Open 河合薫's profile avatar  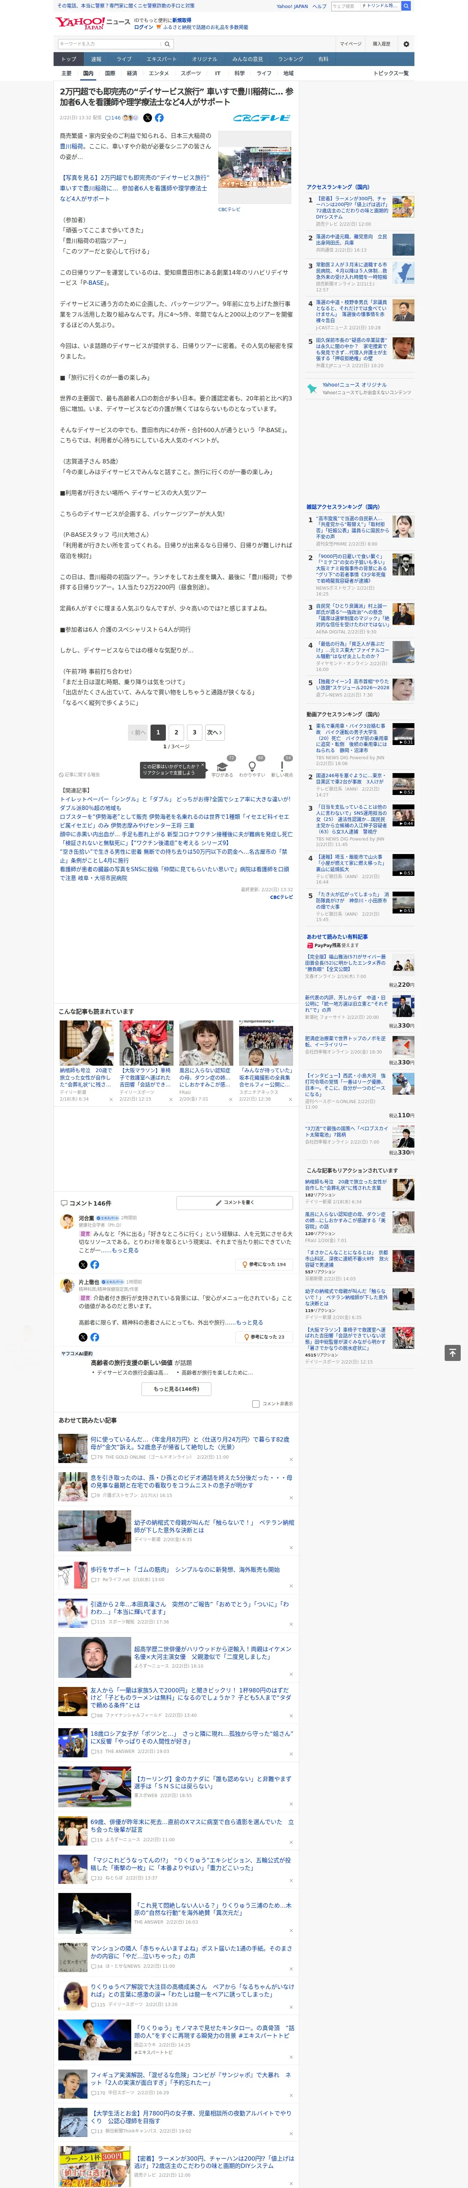click(x=67, y=1221)
